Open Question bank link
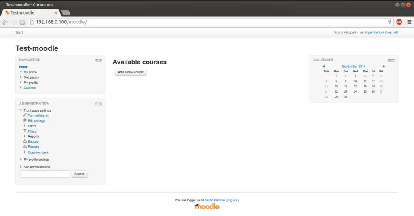The height and width of the screenshot is (216, 414). [38, 152]
